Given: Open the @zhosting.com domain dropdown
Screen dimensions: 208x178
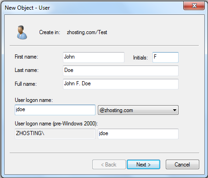Looking at the screenshot, I should click(138, 110).
